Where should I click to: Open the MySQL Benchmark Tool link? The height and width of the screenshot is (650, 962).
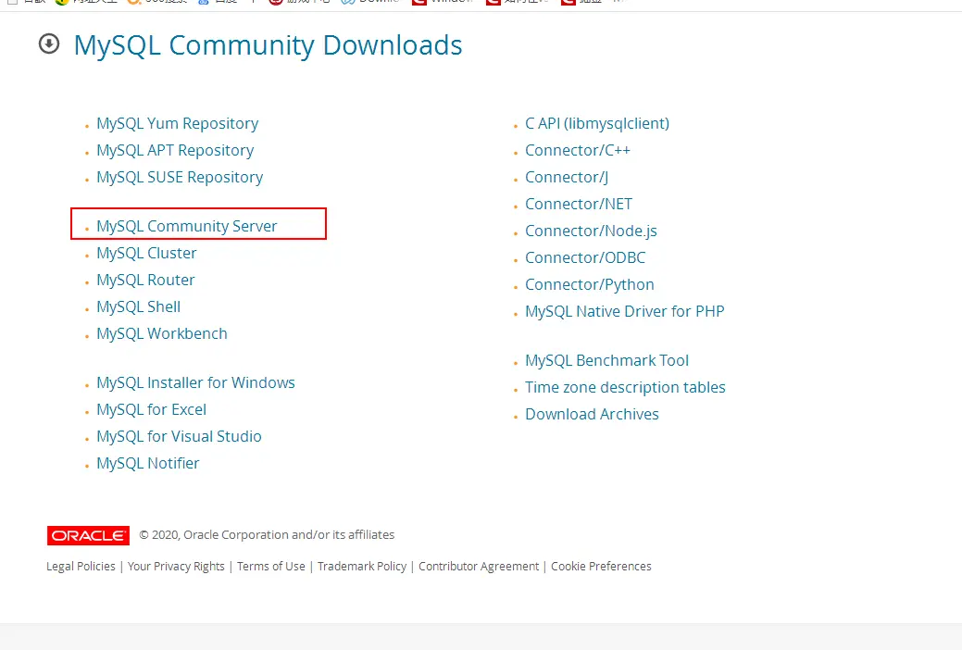coord(606,361)
